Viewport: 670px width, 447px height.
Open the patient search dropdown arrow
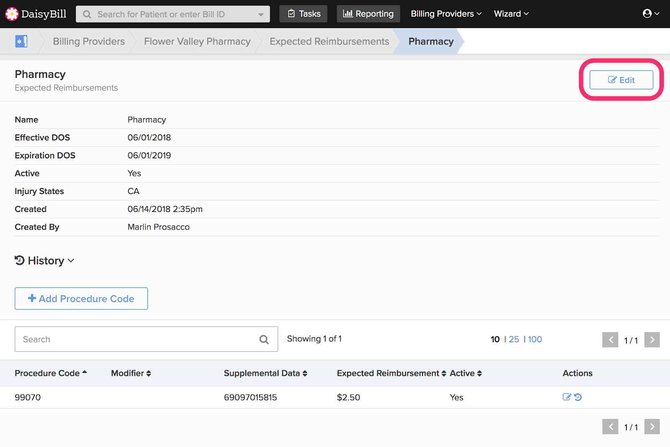261,15
